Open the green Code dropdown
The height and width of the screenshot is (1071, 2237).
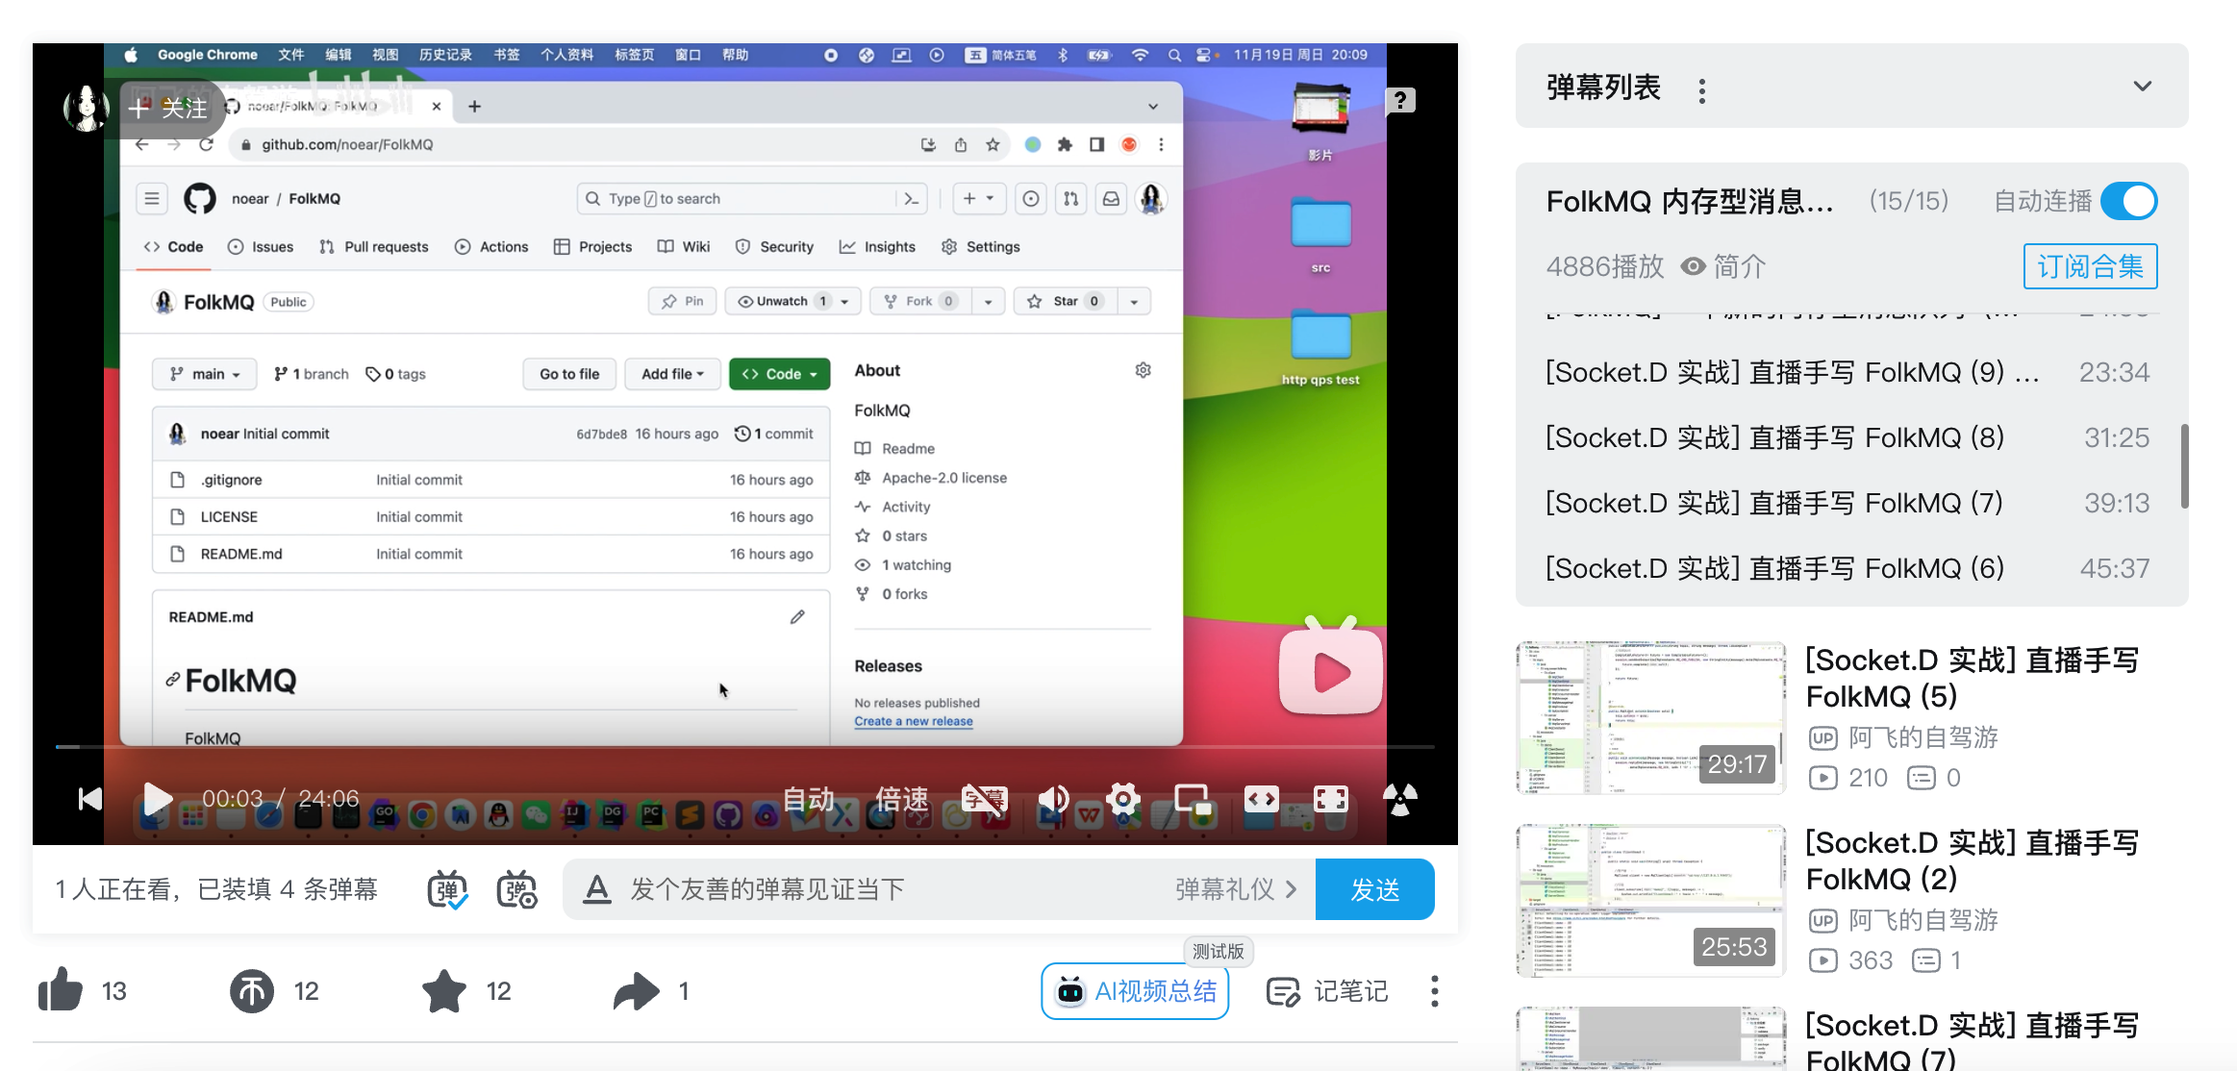779,374
